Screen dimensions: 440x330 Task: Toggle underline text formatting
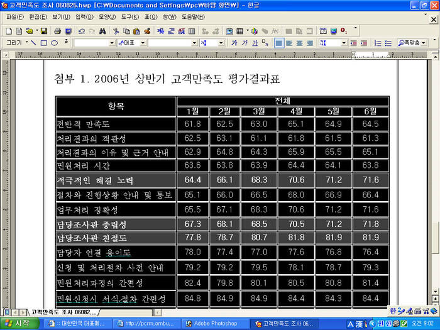(x=255, y=43)
